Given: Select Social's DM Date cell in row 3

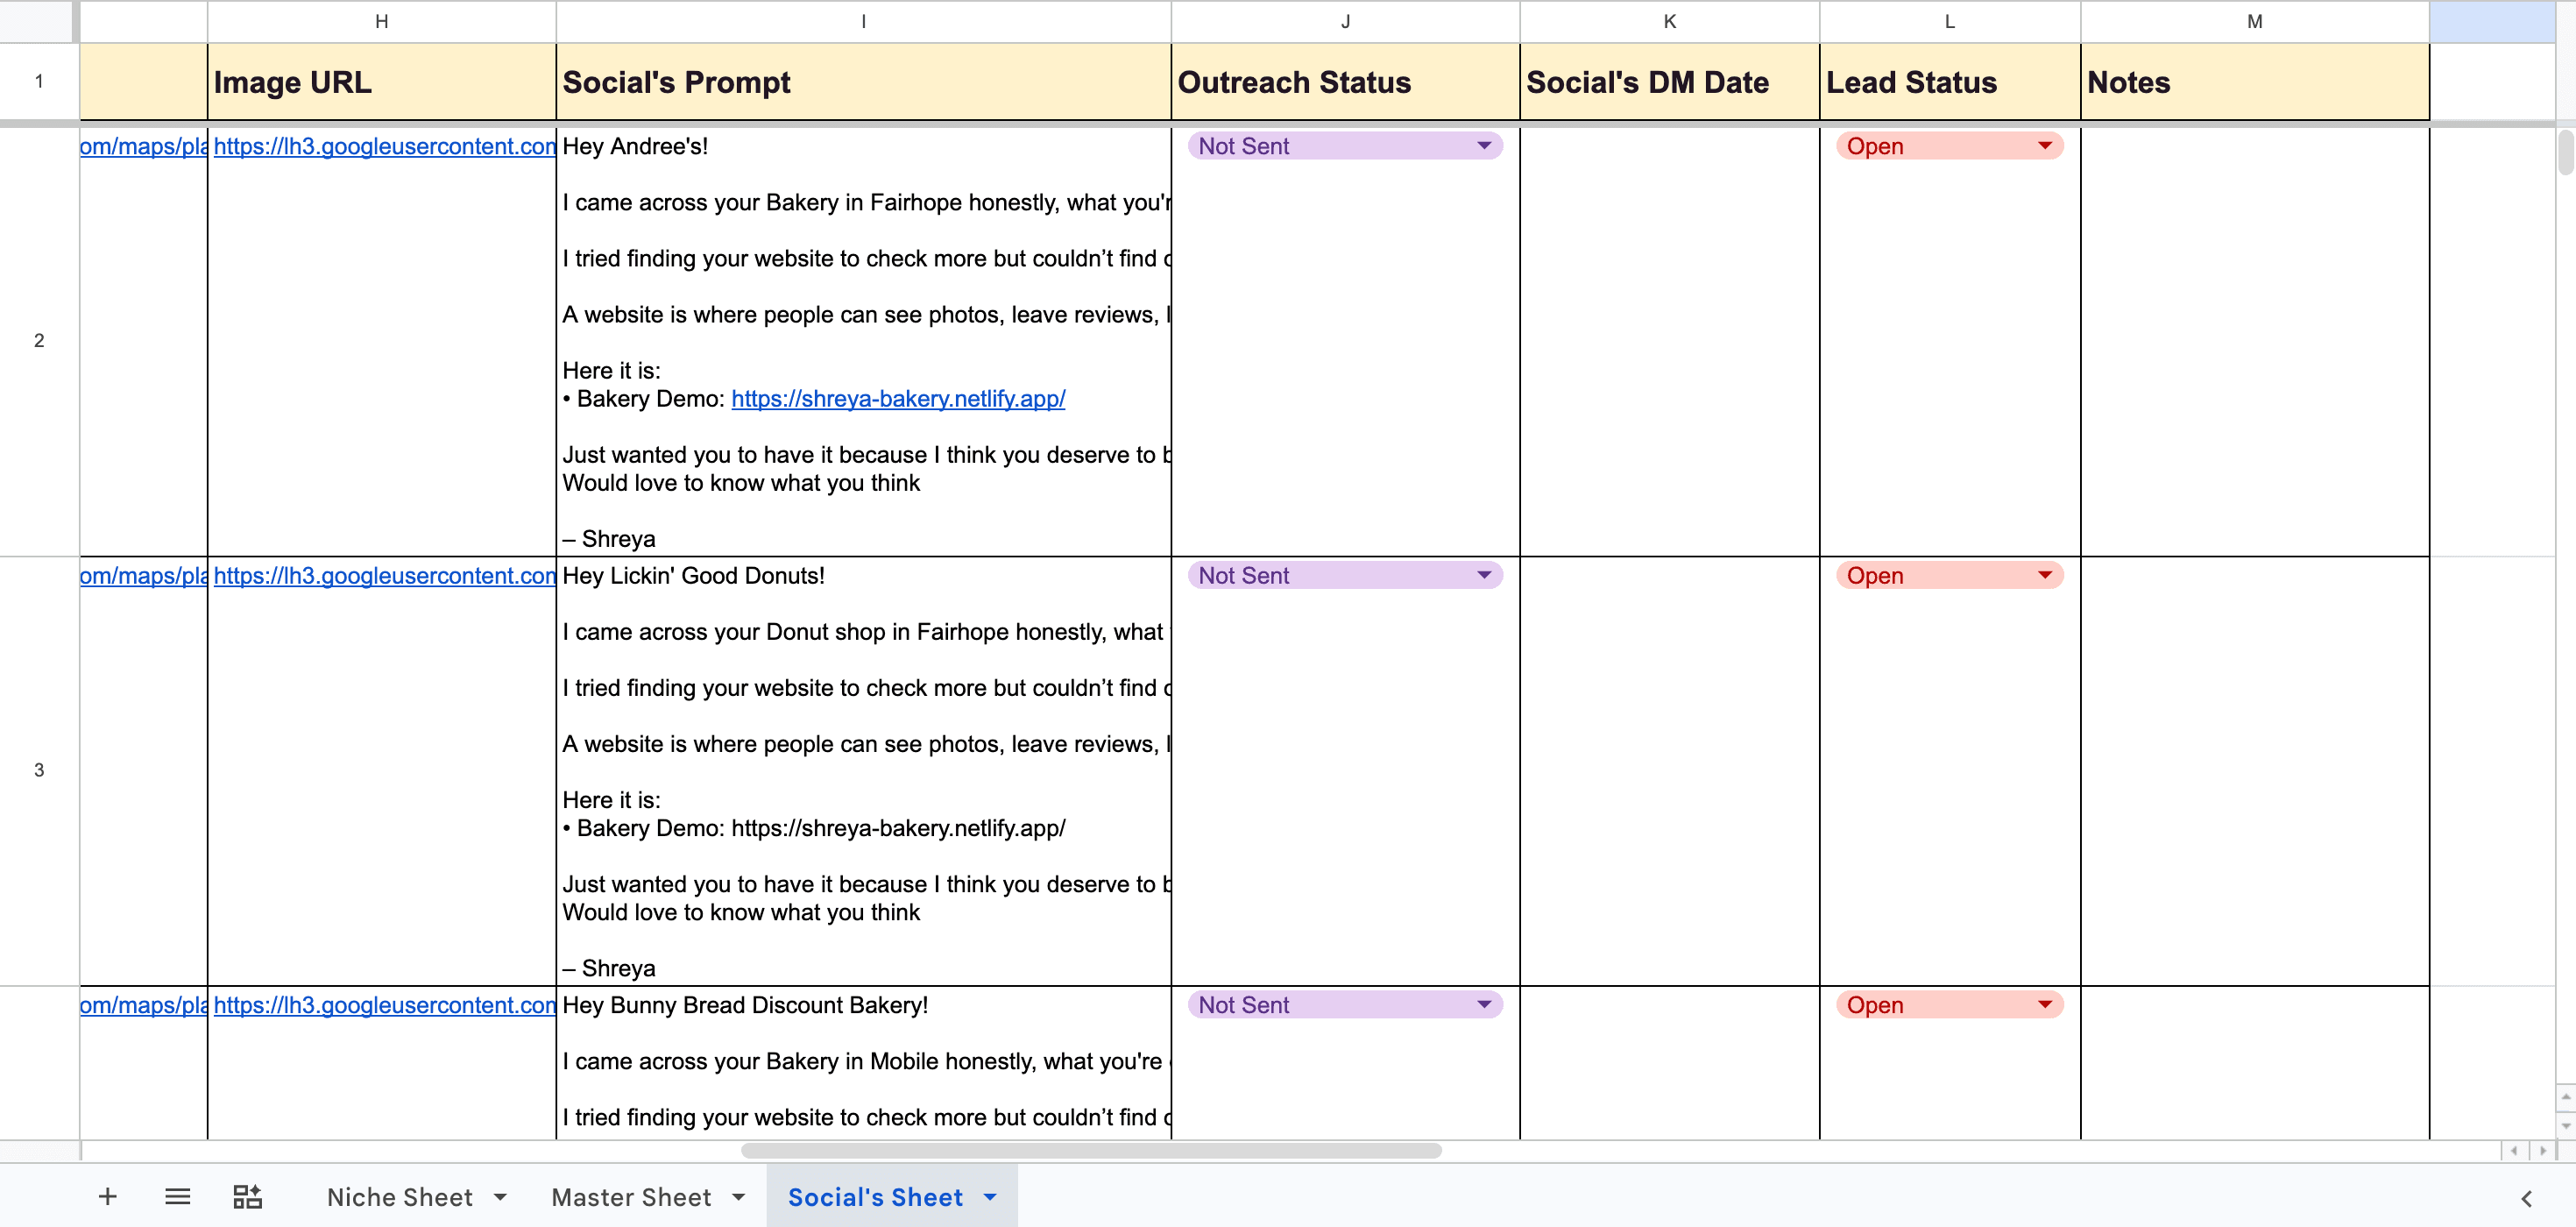Looking at the screenshot, I should point(1669,770).
